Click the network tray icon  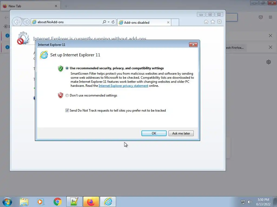(243, 202)
